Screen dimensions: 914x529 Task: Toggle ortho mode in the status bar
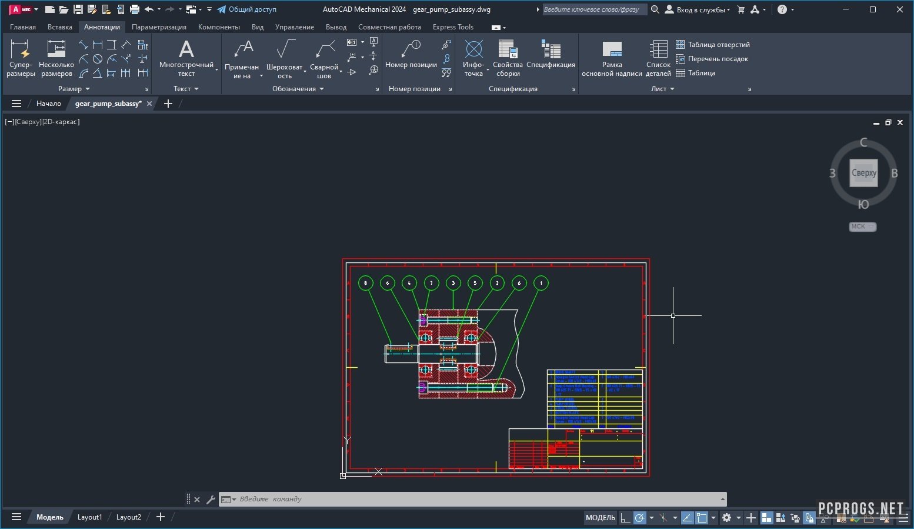[625, 518]
